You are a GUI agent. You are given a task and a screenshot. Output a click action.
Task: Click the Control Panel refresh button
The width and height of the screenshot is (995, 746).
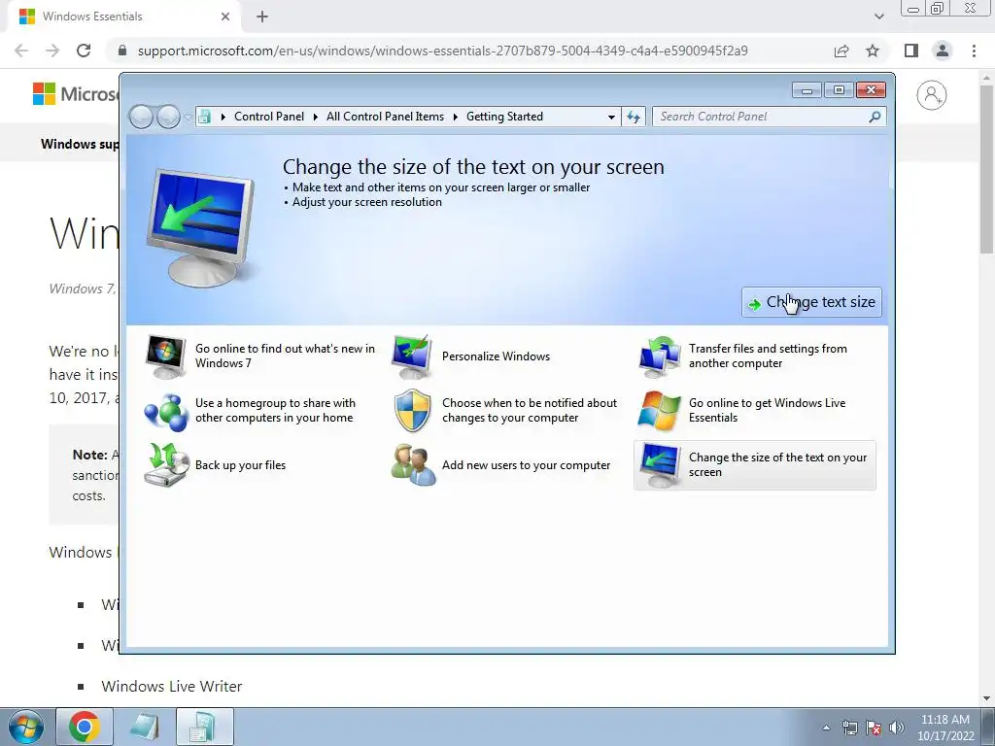[634, 117]
